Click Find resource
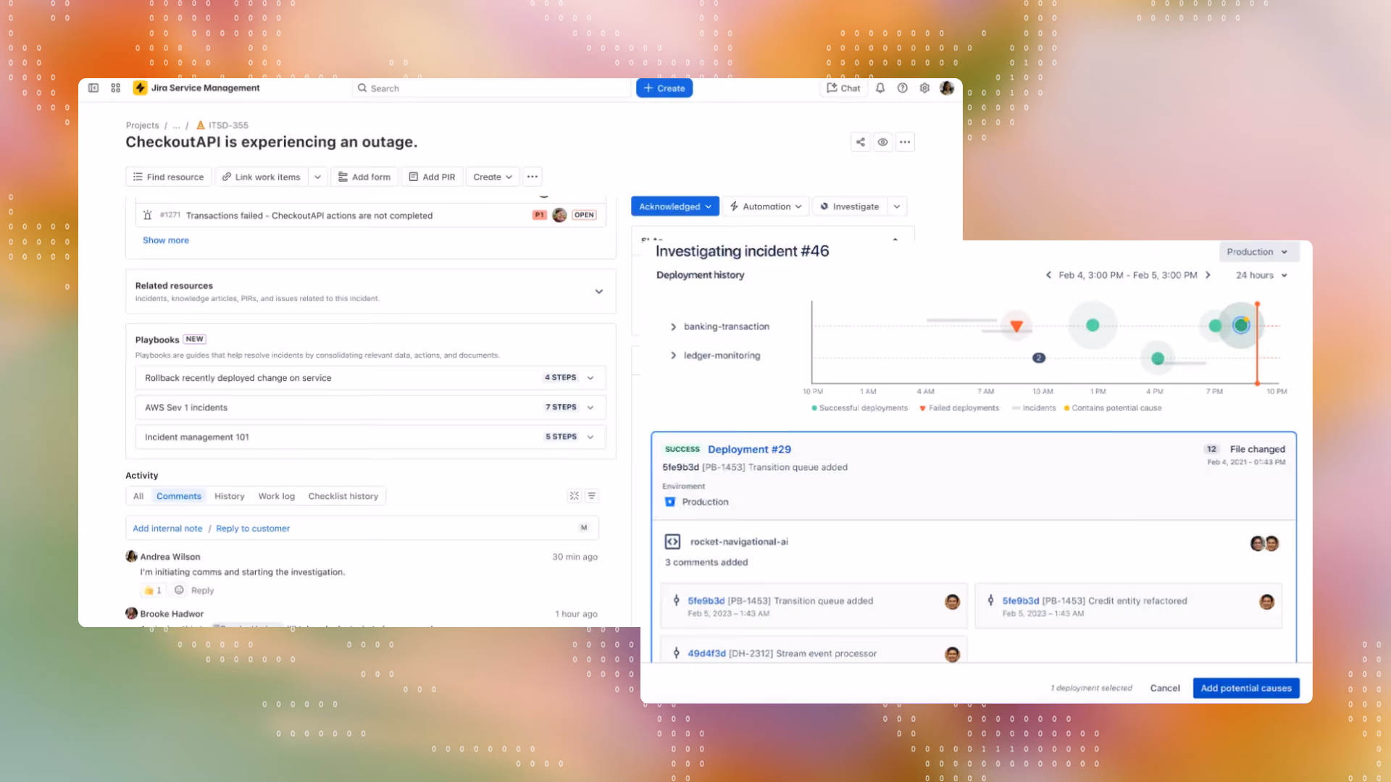This screenshot has height=782, width=1391. point(169,177)
